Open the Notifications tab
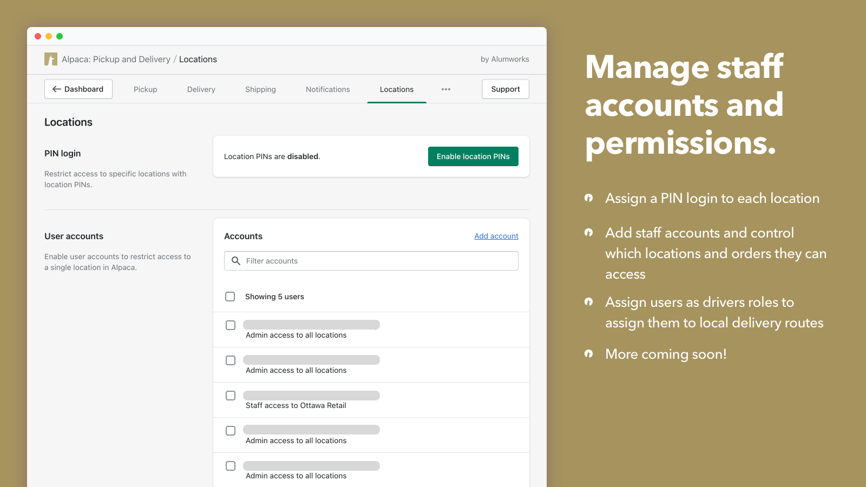Image resolution: width=866 pixels, height=487 pixels. point(327,89)
